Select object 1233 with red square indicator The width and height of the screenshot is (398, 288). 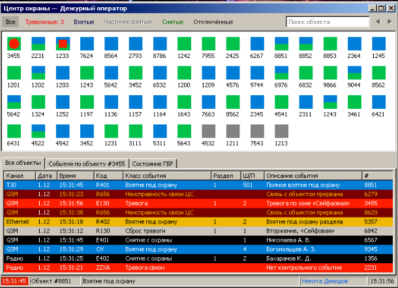point(63,44)
